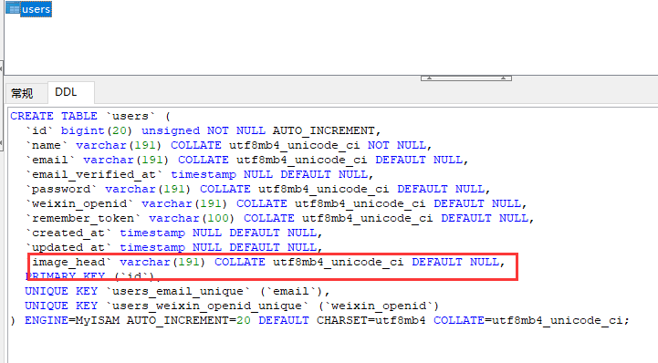This screenshot has height=363, width=658.
Task: Click the `email` varchar(191) column line
Action: click(246, 161)
